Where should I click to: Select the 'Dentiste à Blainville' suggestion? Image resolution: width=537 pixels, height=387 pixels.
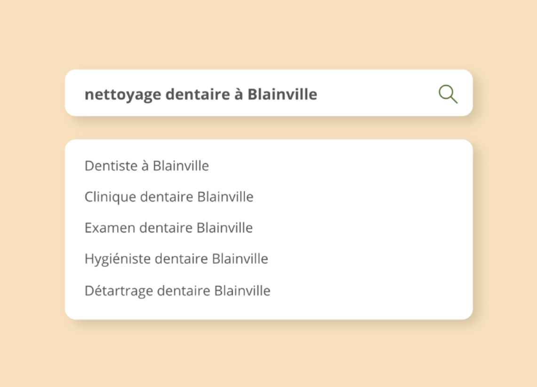(147, 166)
